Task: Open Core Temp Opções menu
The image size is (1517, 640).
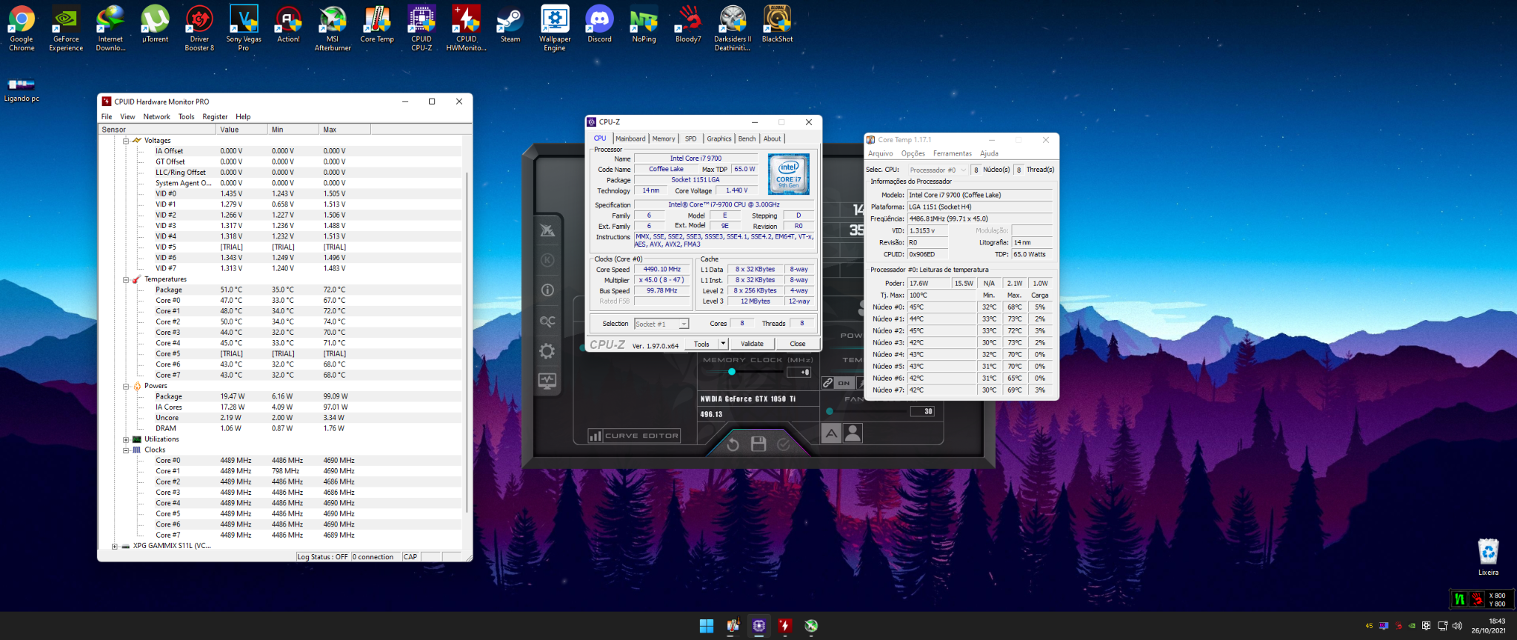Action: coord(913,153)
